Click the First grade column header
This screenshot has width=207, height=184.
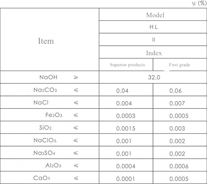179,65
